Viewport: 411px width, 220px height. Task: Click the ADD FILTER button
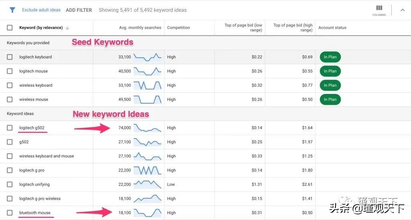click(79, 10)
